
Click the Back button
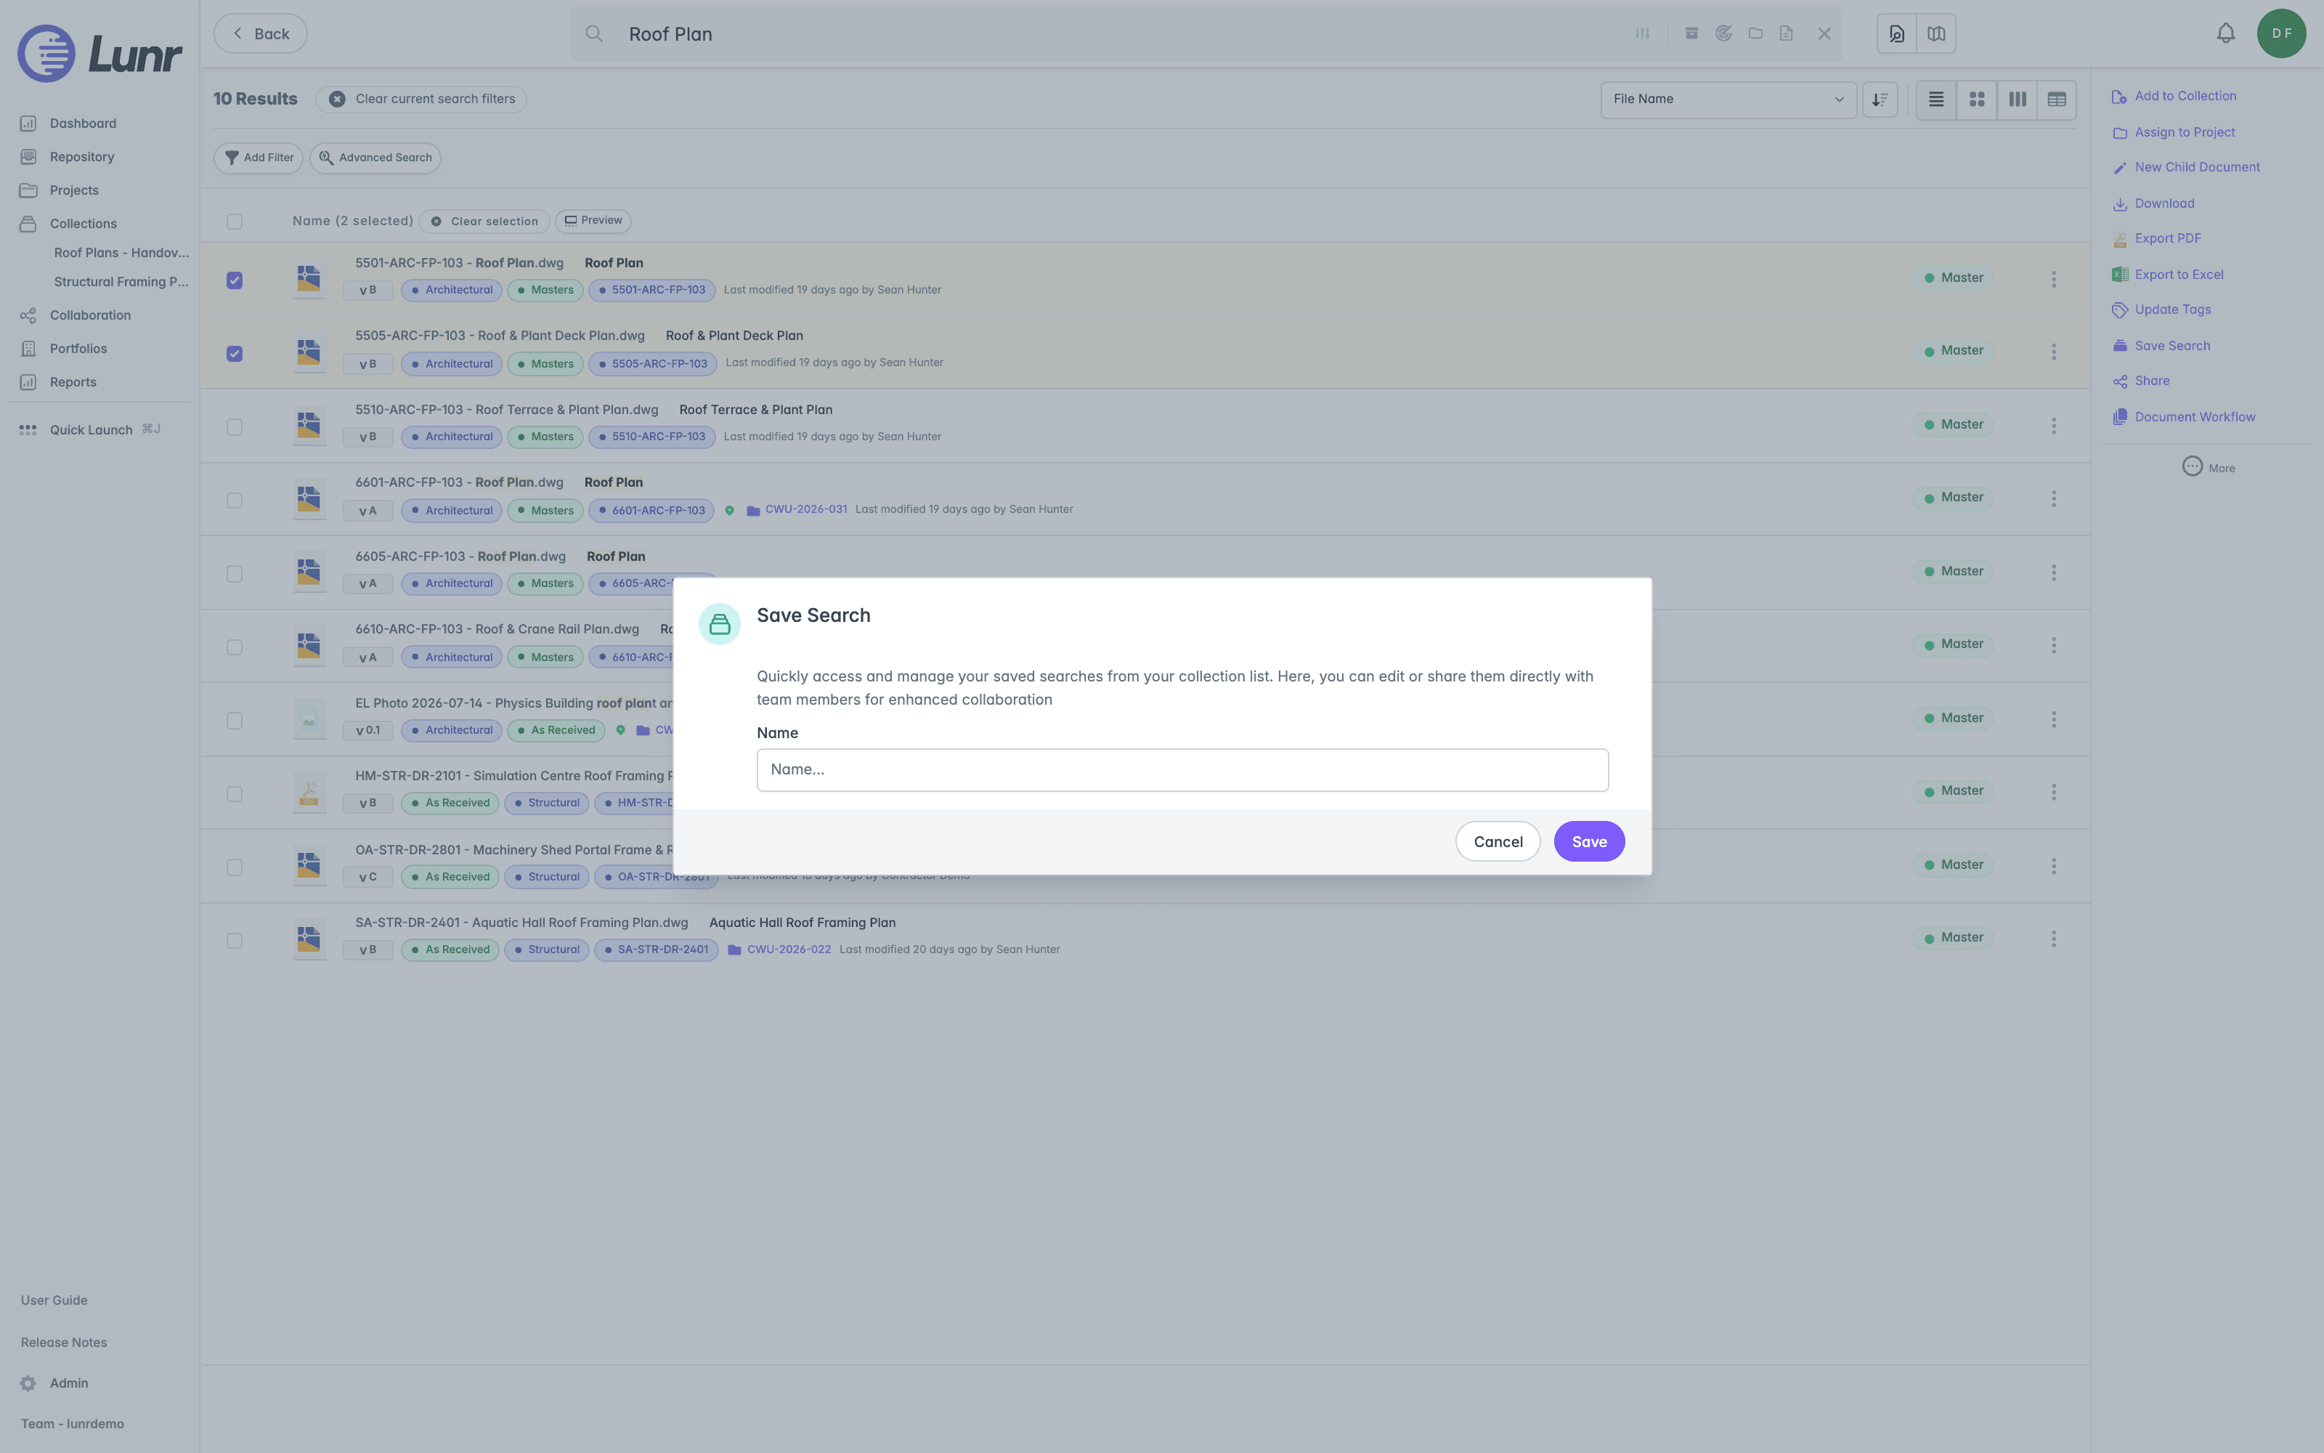[x=260, y=33]
